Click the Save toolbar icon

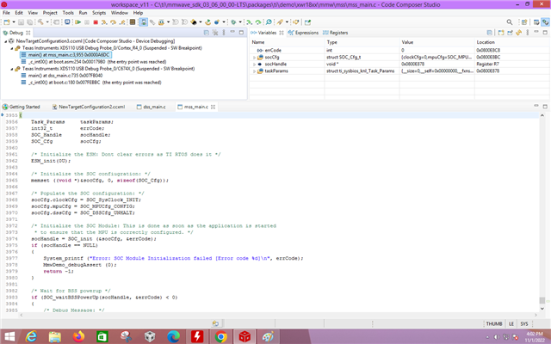pyautogui.click(x=21, y=22)
